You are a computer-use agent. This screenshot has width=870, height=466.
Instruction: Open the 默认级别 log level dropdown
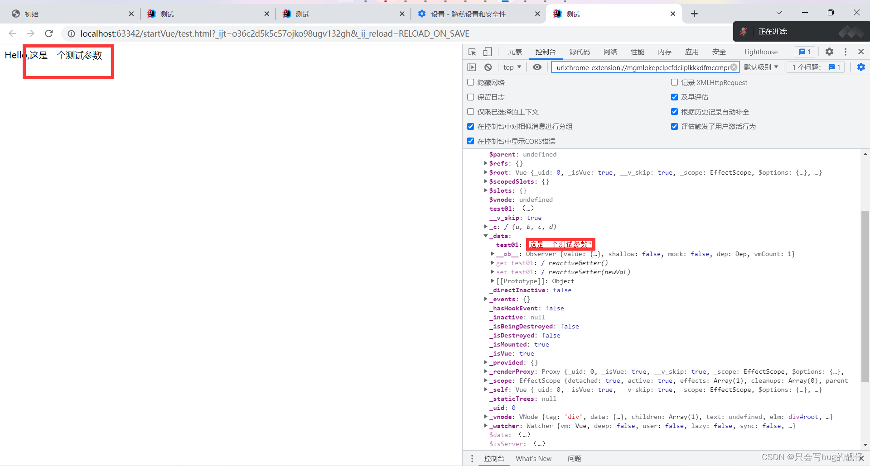tap(761, 67)
